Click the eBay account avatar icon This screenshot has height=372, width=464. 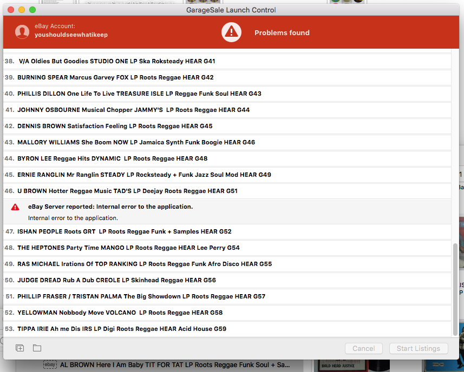point(22,31)
